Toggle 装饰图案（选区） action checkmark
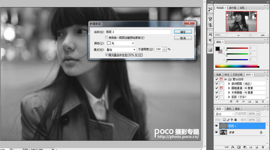 (217, 83)
